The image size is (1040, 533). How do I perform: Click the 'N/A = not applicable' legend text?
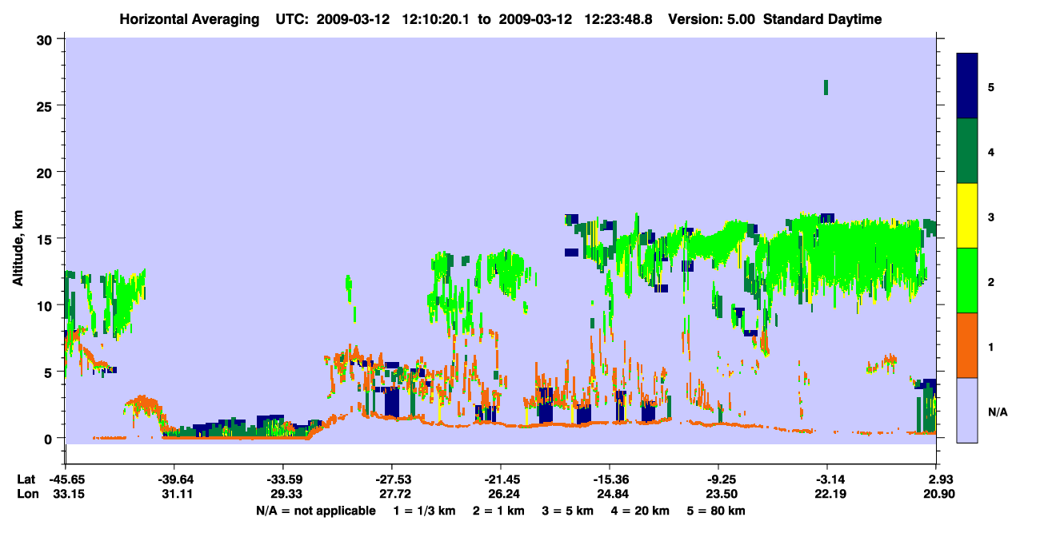click(x=315, y=511)
